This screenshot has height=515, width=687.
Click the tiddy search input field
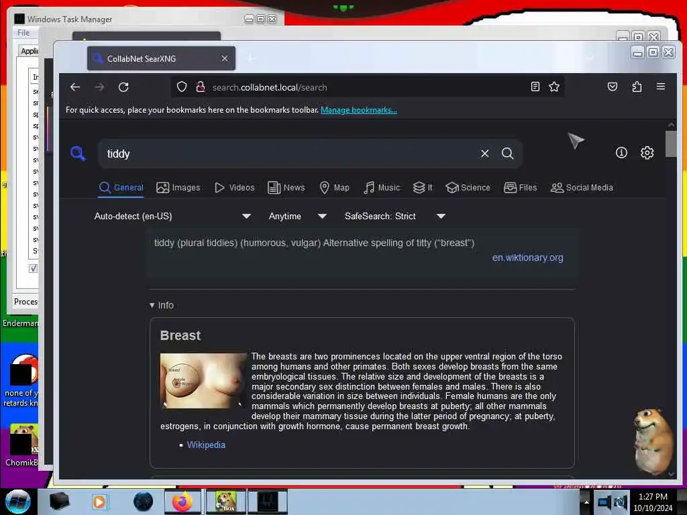[289, 154]
